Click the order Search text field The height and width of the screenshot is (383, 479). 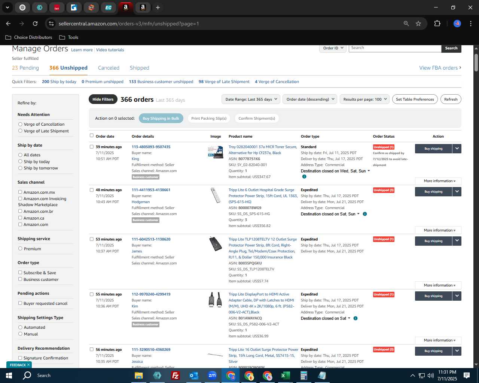point(395,48)
